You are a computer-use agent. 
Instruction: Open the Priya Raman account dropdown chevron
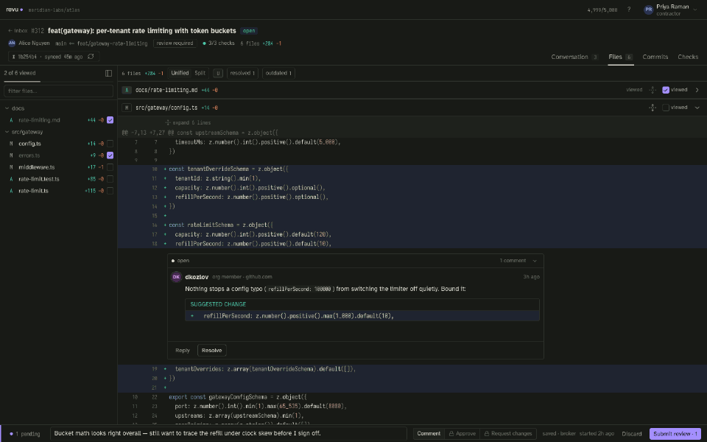[695, 10]
